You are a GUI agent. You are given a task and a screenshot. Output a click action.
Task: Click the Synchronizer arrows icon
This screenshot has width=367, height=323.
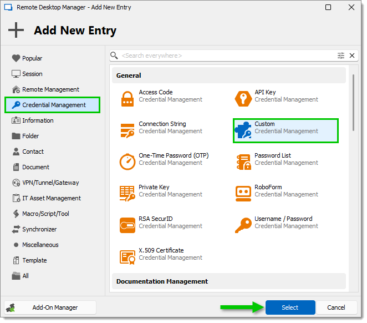coord(16,229)
